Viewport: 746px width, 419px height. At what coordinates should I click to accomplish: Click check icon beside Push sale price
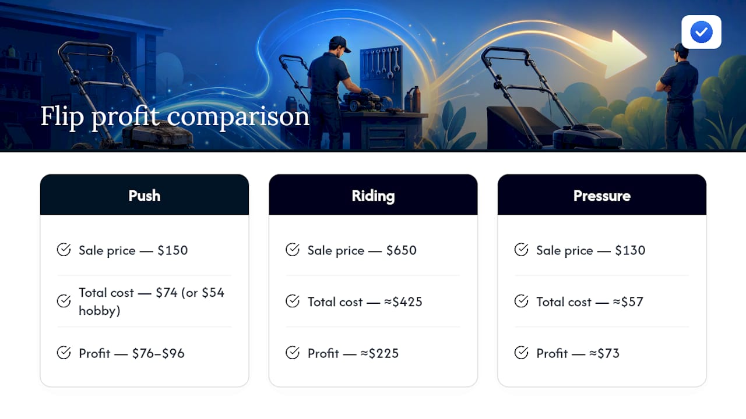click(64, 250)
